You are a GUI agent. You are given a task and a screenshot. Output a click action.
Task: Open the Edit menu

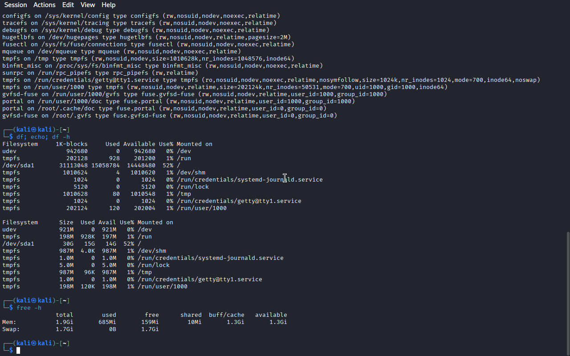68,5
